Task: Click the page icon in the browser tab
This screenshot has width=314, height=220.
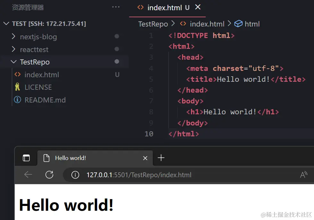Action: (46, 158)
